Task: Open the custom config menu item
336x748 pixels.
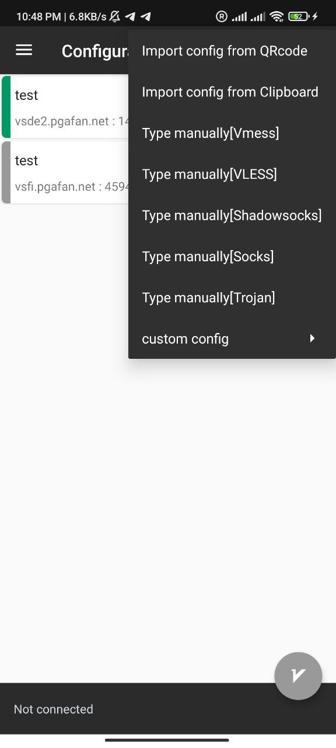Action: pos(232,339)
